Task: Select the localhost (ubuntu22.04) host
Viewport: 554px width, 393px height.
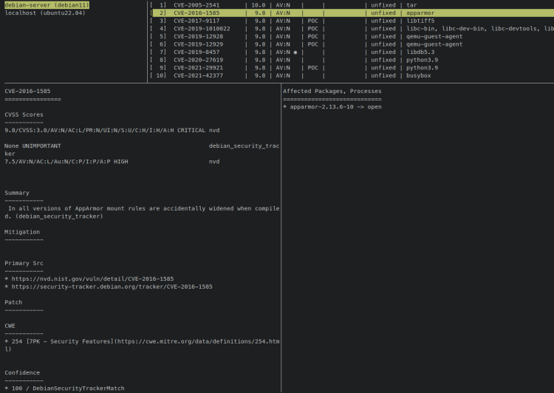Action: tap(45, 13)
